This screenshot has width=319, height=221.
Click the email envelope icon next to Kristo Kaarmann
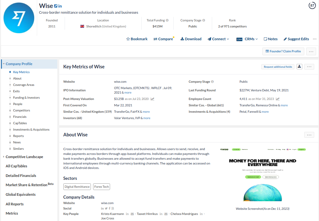[132, 214]
